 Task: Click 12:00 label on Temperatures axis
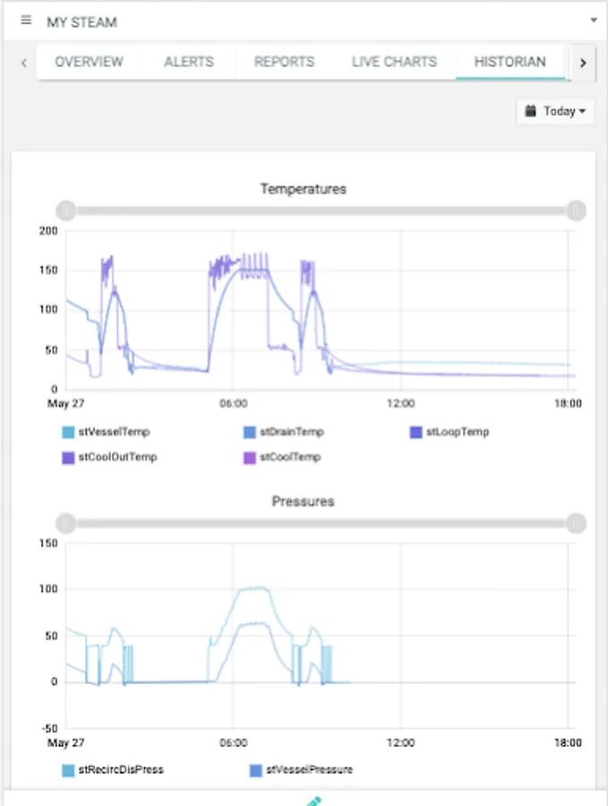coord(400,404)
